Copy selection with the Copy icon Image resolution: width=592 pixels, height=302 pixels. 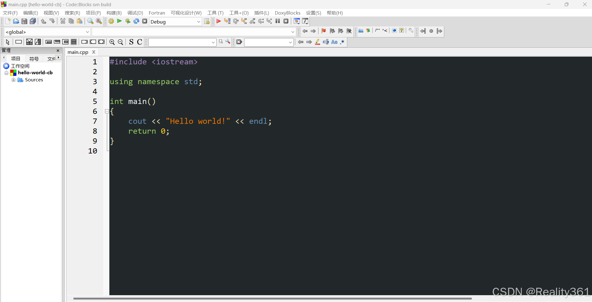(71, 21)
